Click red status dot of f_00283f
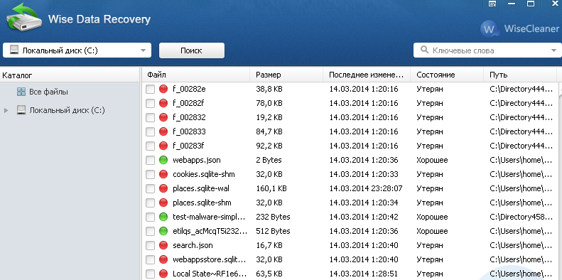Image resolution: width=562 pixels, height=280 pixels. [163, 146]
